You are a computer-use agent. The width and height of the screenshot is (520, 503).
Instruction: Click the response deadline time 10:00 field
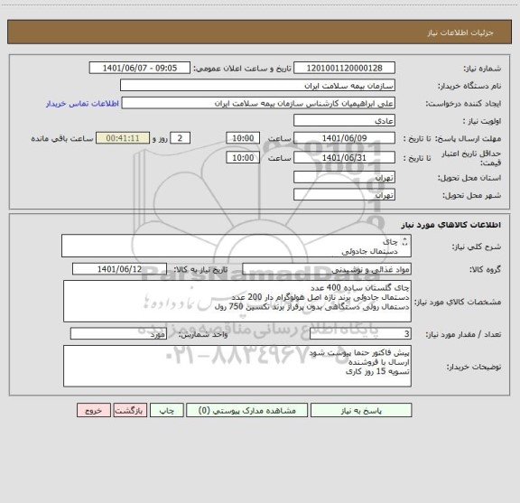pos(243,138)
